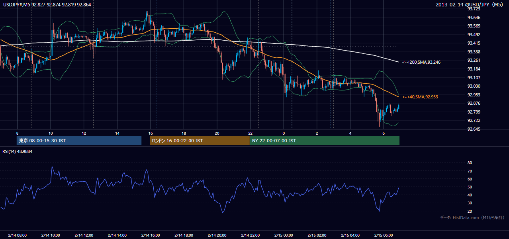The width and height of the screenshot is (509, 239).
Task: Click the 2/14 20:00 bottom time label
Action: [217, 235]
